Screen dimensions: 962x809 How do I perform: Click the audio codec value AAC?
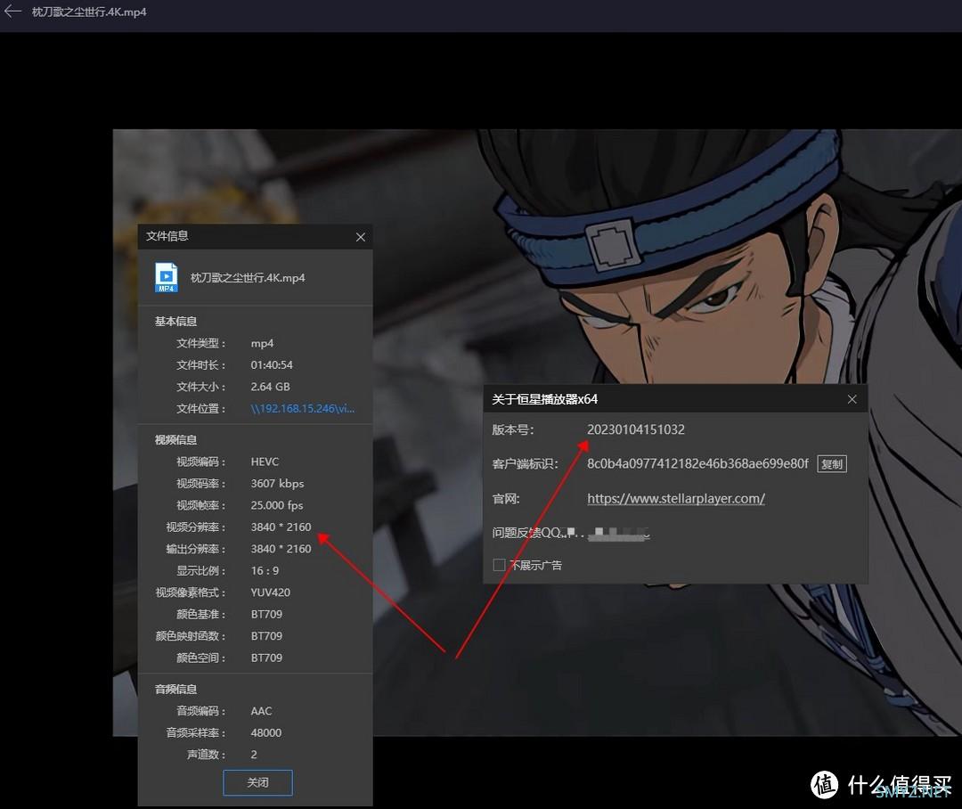tap(261, 711)
